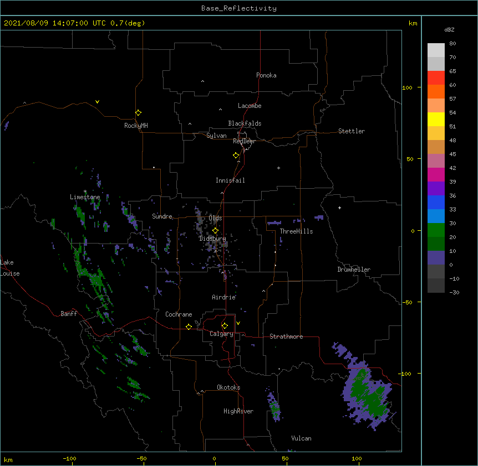Screen dimensions: 478x466
Task: Select the magenta 39-42 dBZ legend swatch
Action: click(x=436, y=174)
